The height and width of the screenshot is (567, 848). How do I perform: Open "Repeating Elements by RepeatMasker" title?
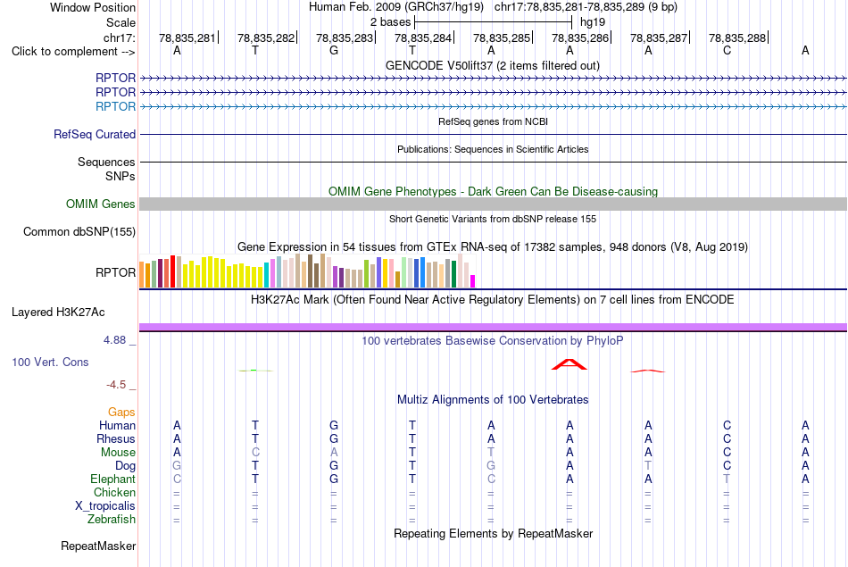click(493, 533)
